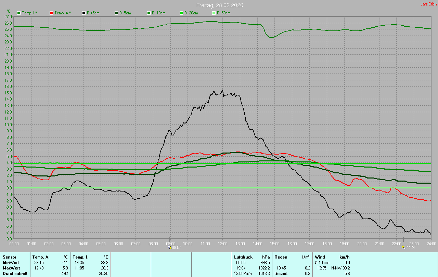The height and width of the screenshot is (277, 438).
Task: Click the pressure average '1013.3'
Action: 263,273
